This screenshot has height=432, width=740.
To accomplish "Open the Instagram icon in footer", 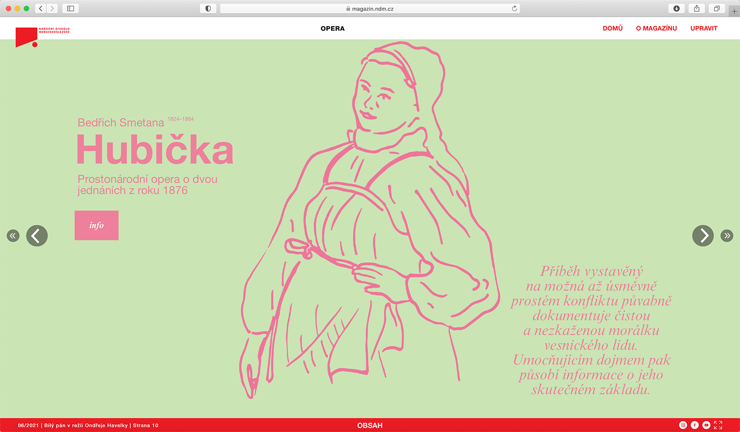I will pyautogui.click(x=683, y=425).
